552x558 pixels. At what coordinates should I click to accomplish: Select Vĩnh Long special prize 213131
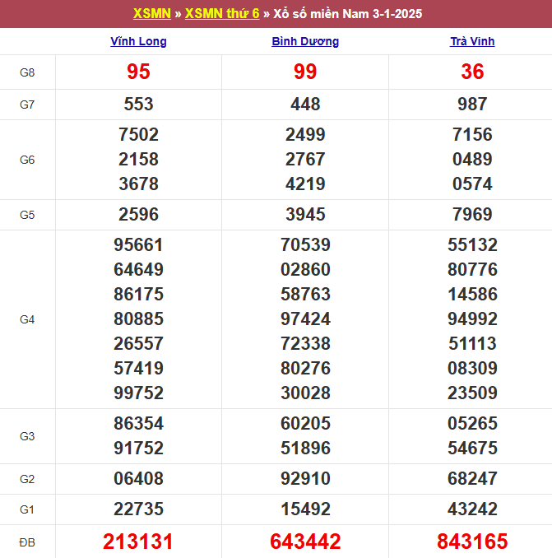pyautogui.click(x=138, y=542)
